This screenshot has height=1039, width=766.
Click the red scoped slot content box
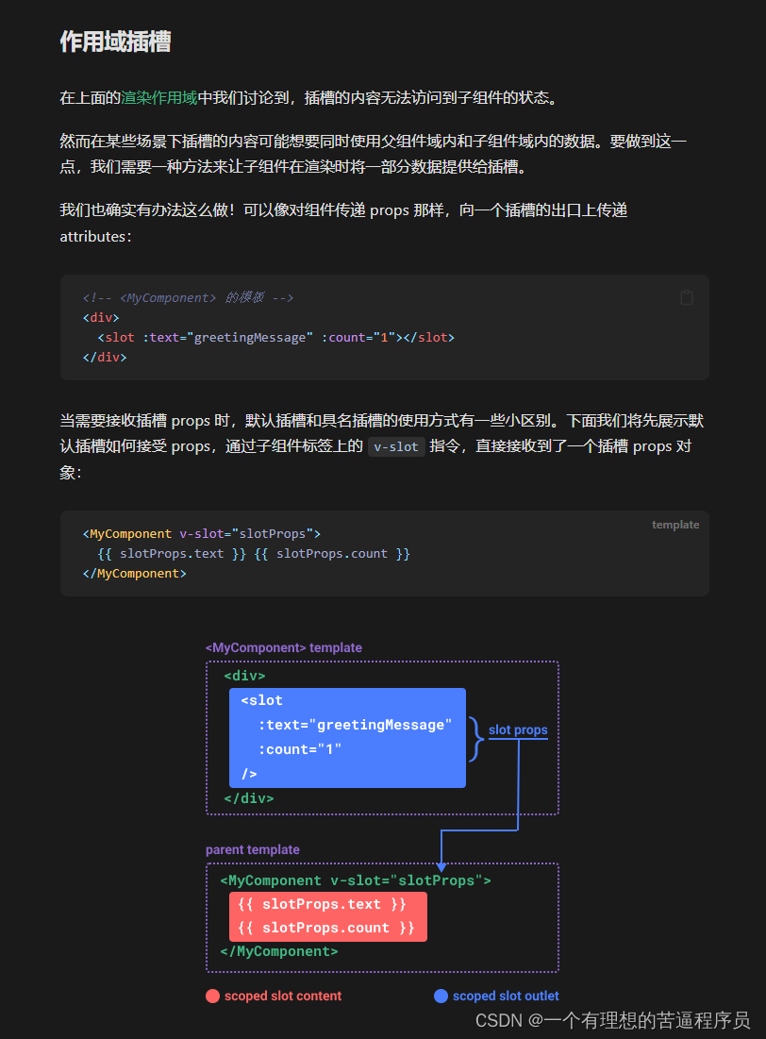[x=328, y=916]
